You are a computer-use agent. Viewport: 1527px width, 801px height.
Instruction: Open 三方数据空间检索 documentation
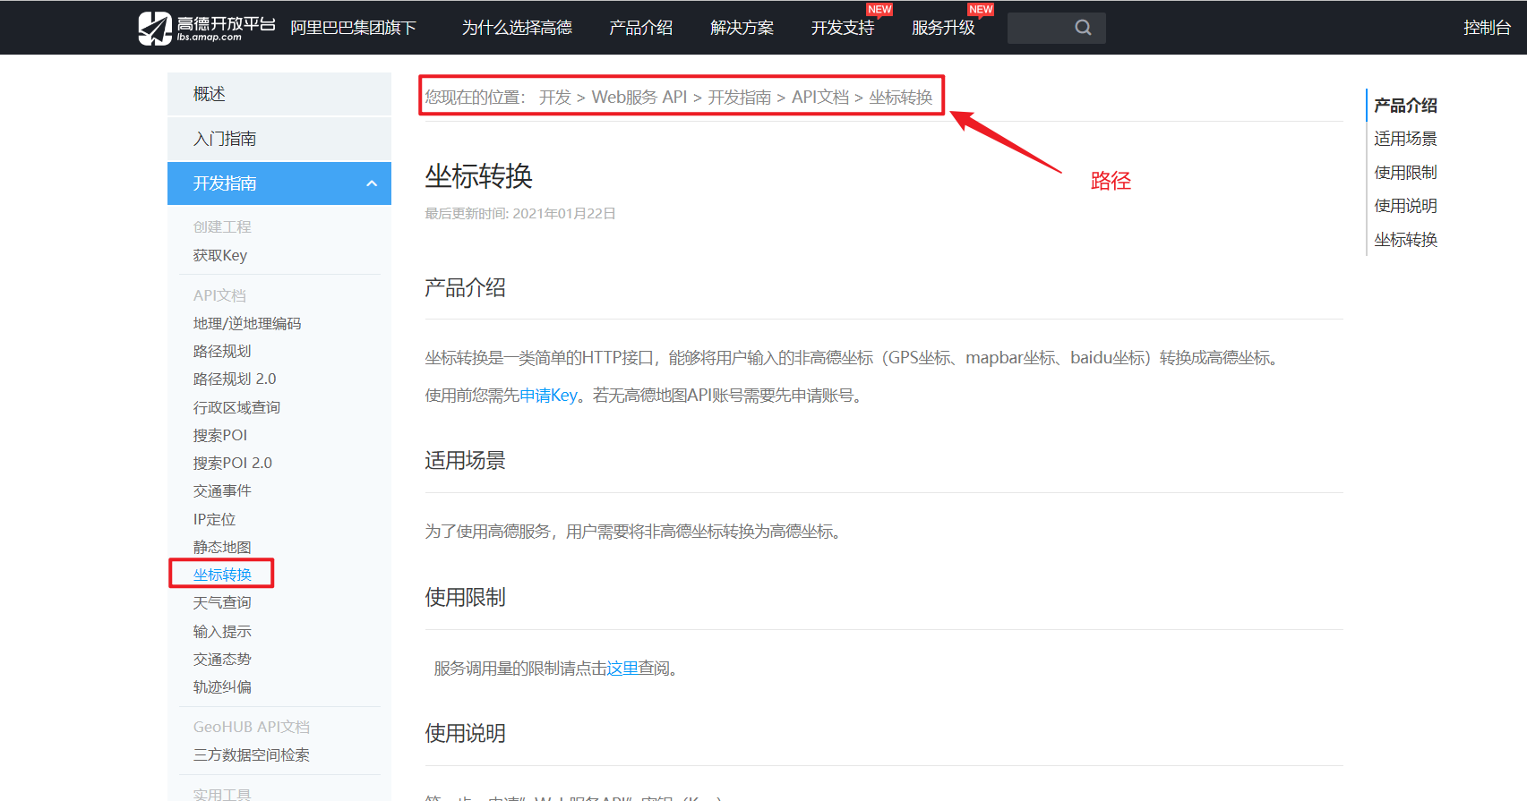point(252,754)
